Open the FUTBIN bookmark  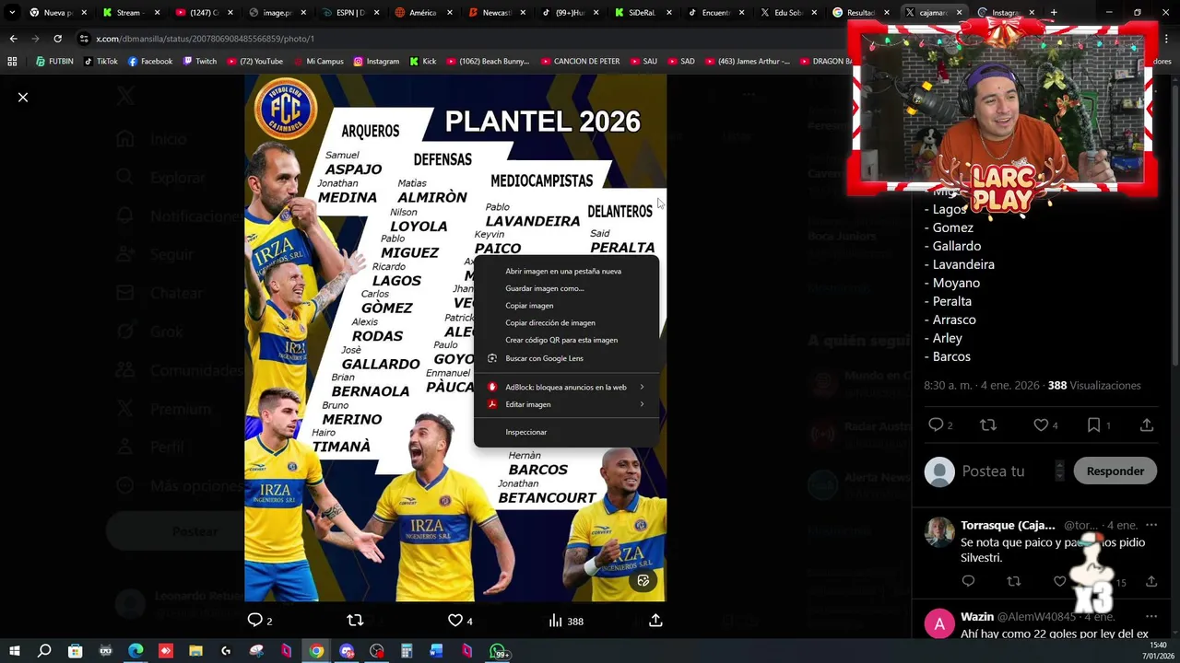[x=54, y=61]
